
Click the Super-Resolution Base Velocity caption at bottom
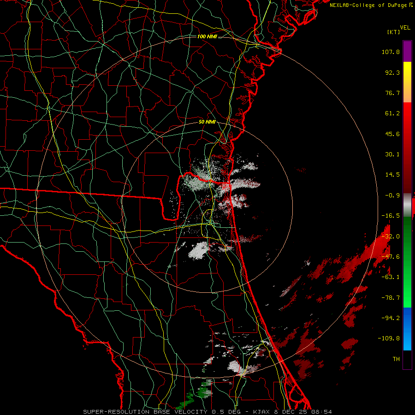[207, 412]
